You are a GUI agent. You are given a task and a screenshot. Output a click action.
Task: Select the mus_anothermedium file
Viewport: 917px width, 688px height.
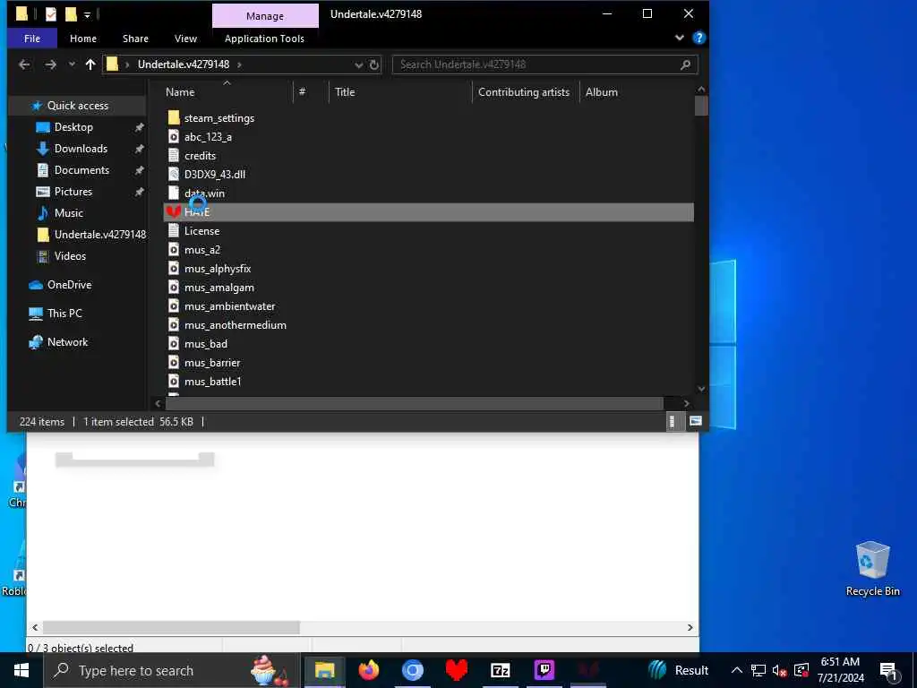click(x=236, y=324)
